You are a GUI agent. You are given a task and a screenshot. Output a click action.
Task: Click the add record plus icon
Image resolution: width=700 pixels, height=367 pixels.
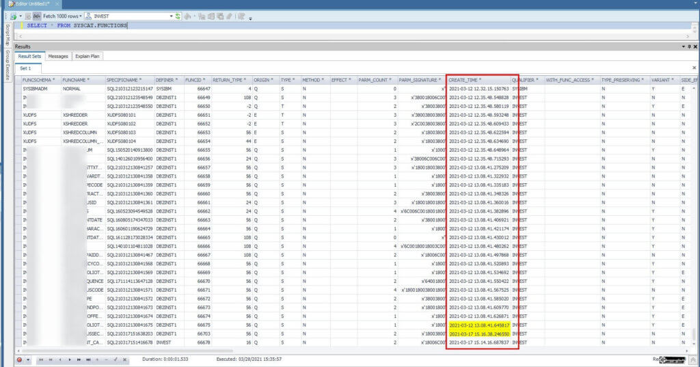[x=97, y=359]
